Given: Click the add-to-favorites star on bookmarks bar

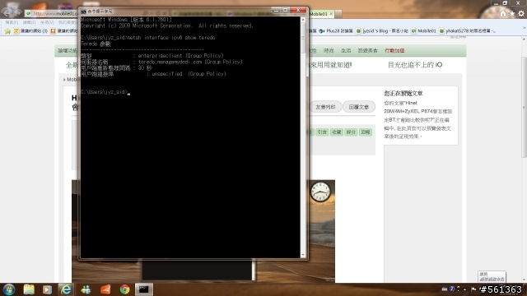Looking at the screenshot, I should 7,31.
